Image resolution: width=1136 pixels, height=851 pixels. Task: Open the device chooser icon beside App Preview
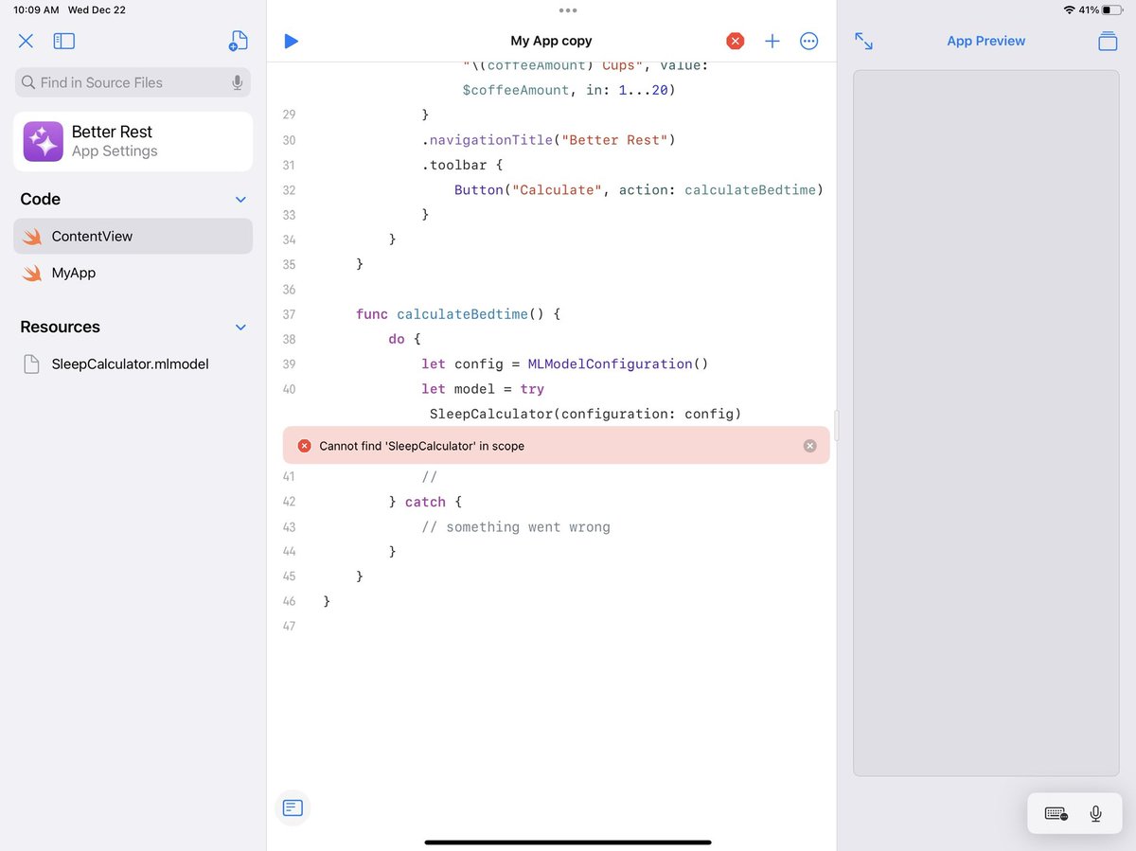click(x=1107, y=42)
